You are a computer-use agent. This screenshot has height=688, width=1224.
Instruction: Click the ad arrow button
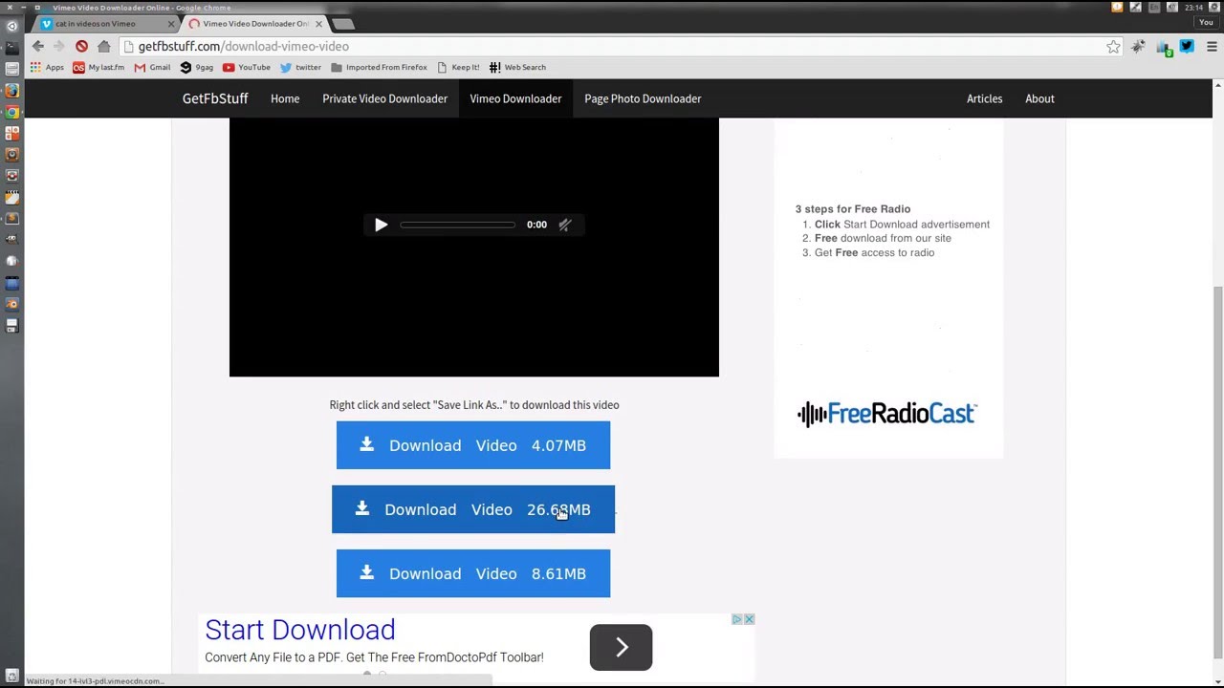[621, 648]
